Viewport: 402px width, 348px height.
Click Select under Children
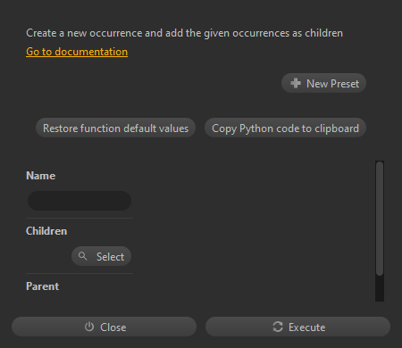[101, 256]
